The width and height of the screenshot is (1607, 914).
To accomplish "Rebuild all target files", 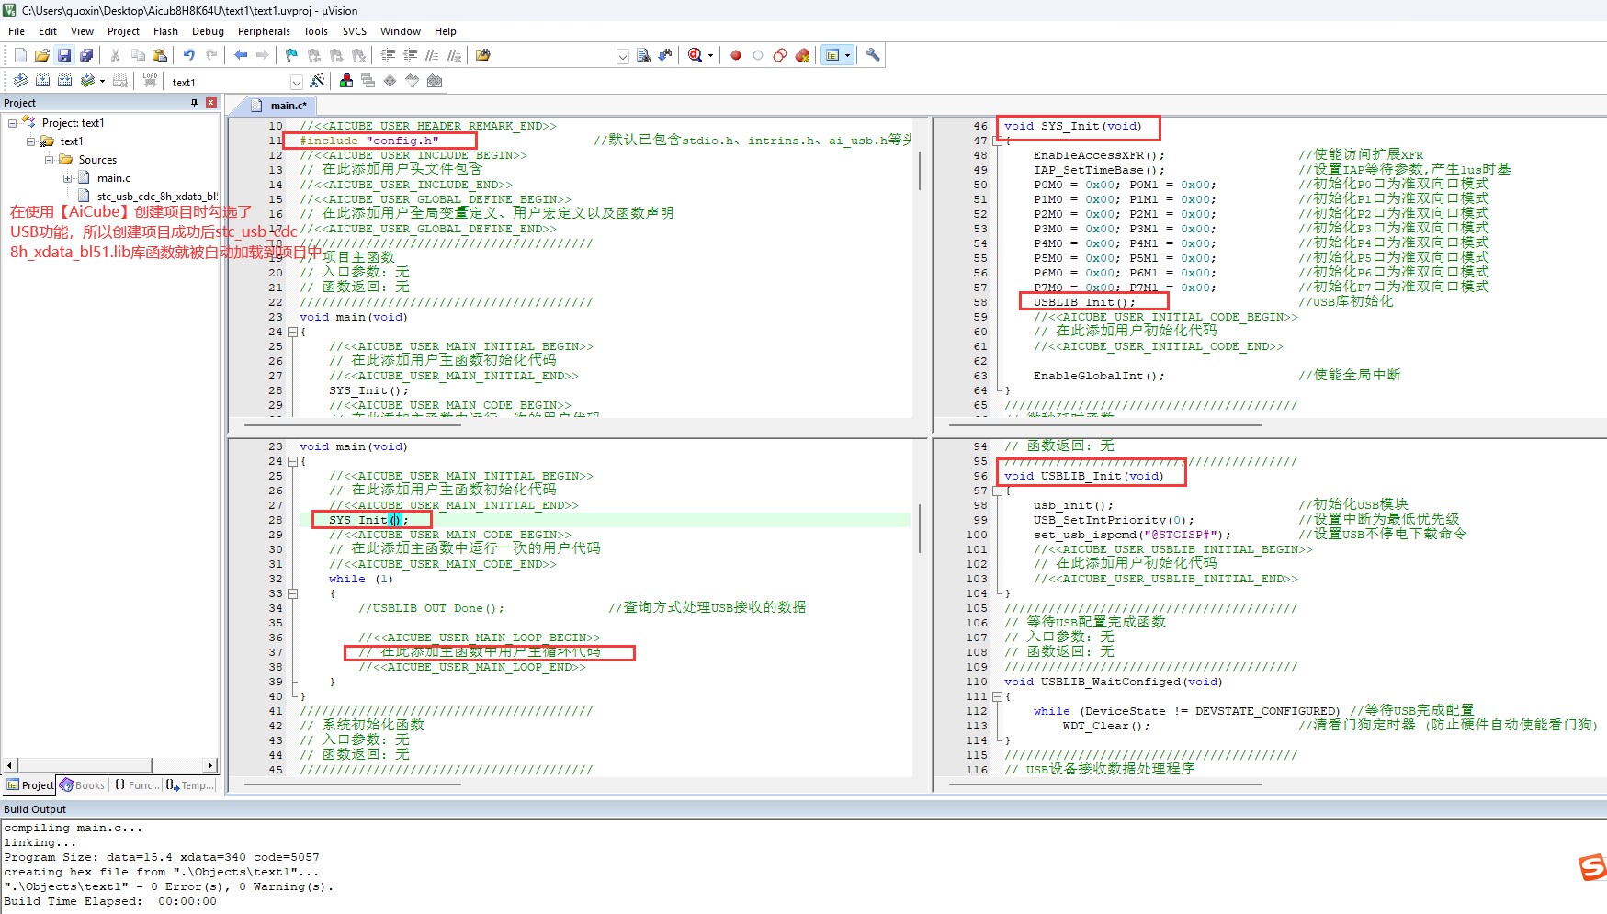I will (x=64, y=81).
